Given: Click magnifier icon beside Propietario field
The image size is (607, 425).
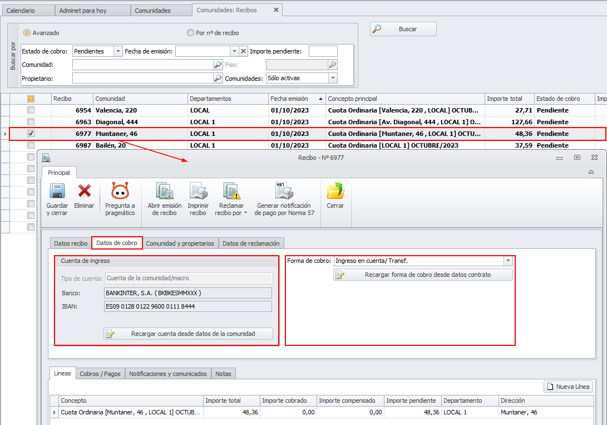Looking at the screenshot, I should pos(218,78).
